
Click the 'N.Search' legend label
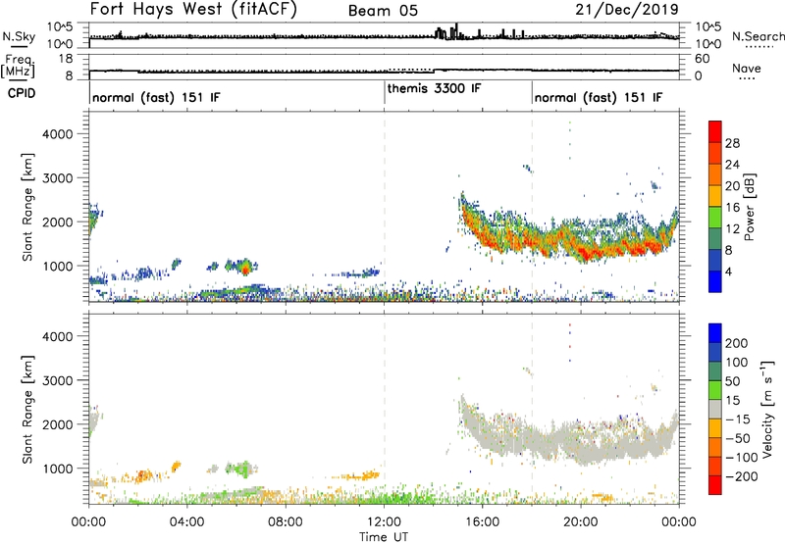click(758, 36)
